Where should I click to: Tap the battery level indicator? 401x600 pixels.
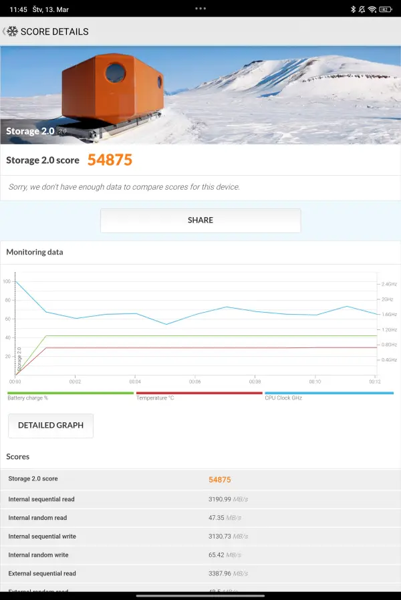pos(385,9)
